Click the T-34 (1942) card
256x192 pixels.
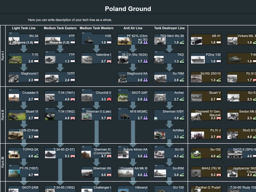point(60,114)
